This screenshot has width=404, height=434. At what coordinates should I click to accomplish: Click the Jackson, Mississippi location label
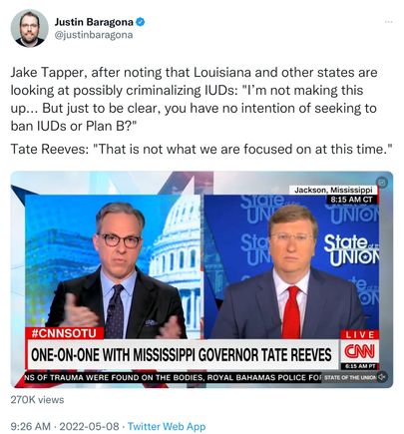[x=335, y=190]
